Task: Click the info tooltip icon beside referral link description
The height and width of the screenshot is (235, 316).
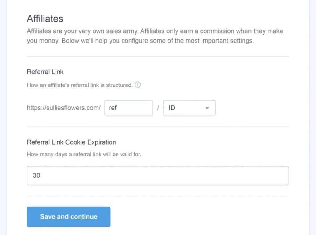Action: pyautogui.click(x=138, y=85)
